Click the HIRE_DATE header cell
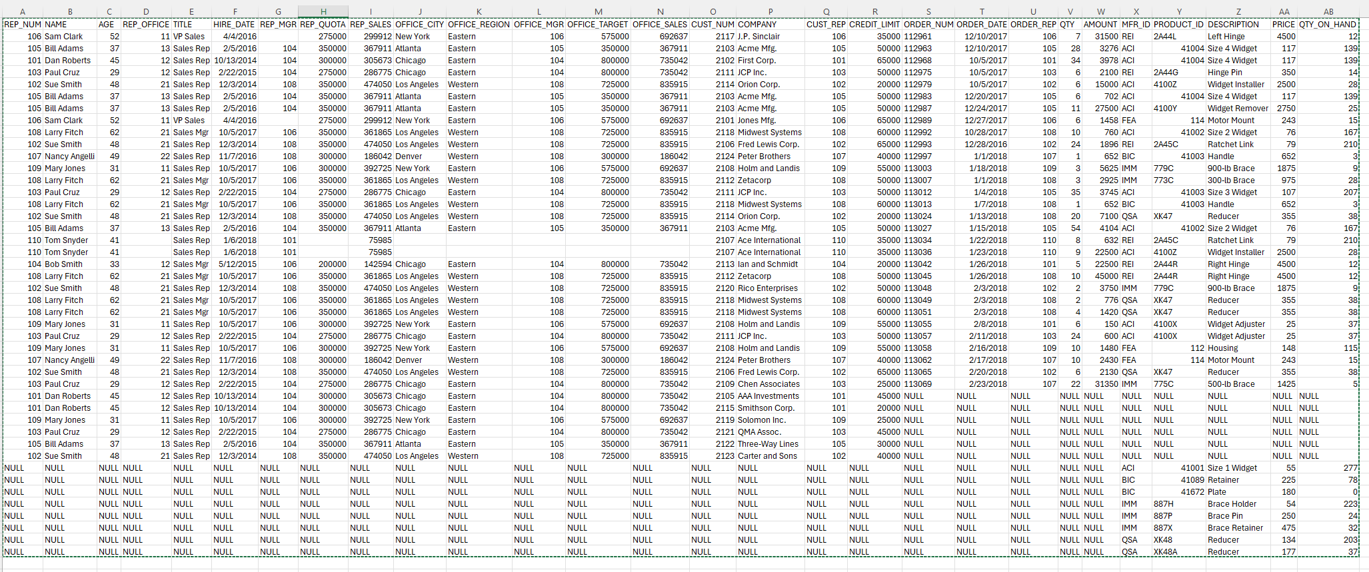Image resolution: width=1369 pixels, height=572 pixels. click(235, 24)
